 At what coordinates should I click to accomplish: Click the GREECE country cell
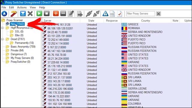[x=133, y=25]
